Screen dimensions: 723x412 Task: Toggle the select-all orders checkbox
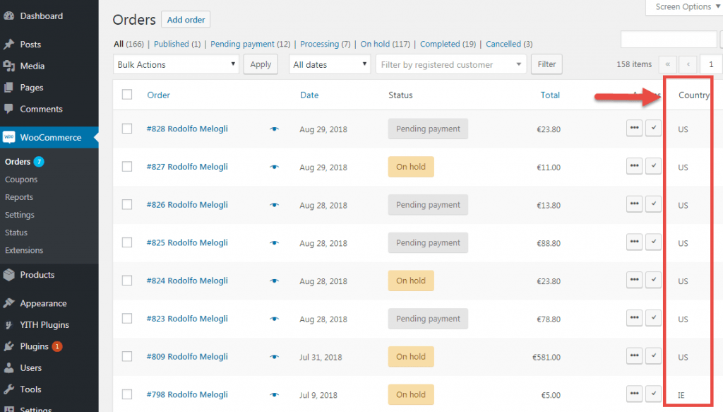[x=127, y=95]
